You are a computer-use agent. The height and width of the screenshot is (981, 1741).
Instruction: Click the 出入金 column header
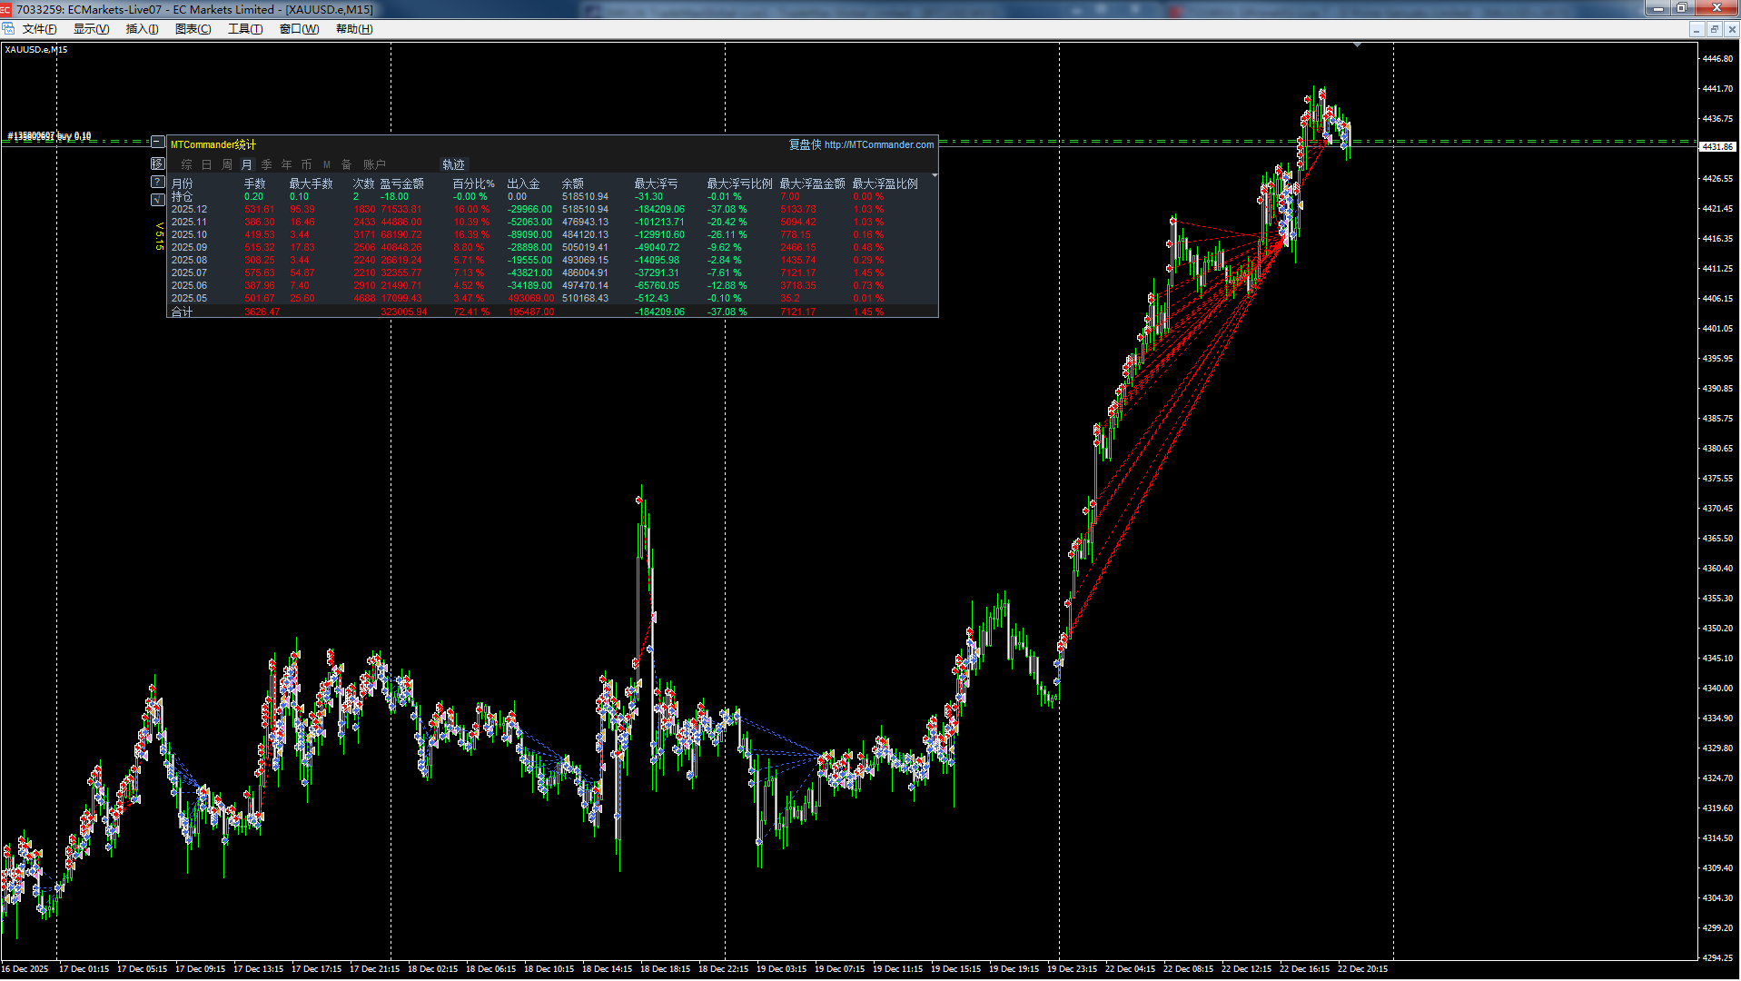(523, 183)
